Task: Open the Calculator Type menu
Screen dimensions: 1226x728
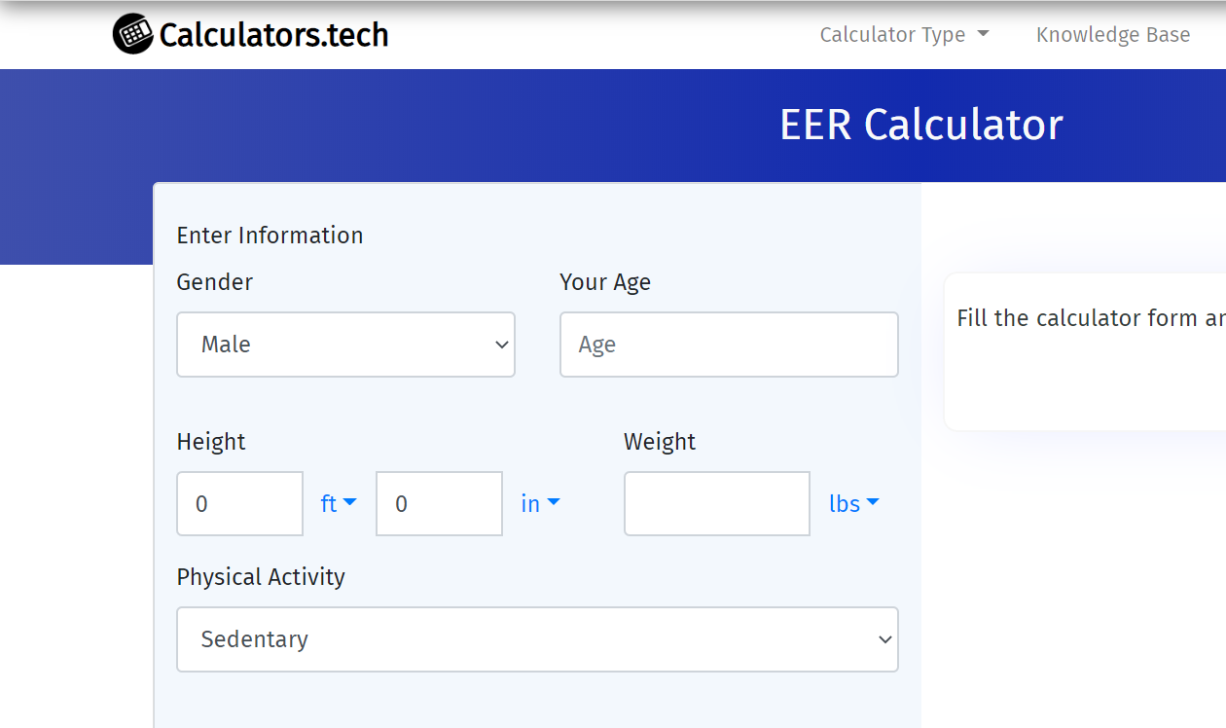Action: (x=904, y=35)
